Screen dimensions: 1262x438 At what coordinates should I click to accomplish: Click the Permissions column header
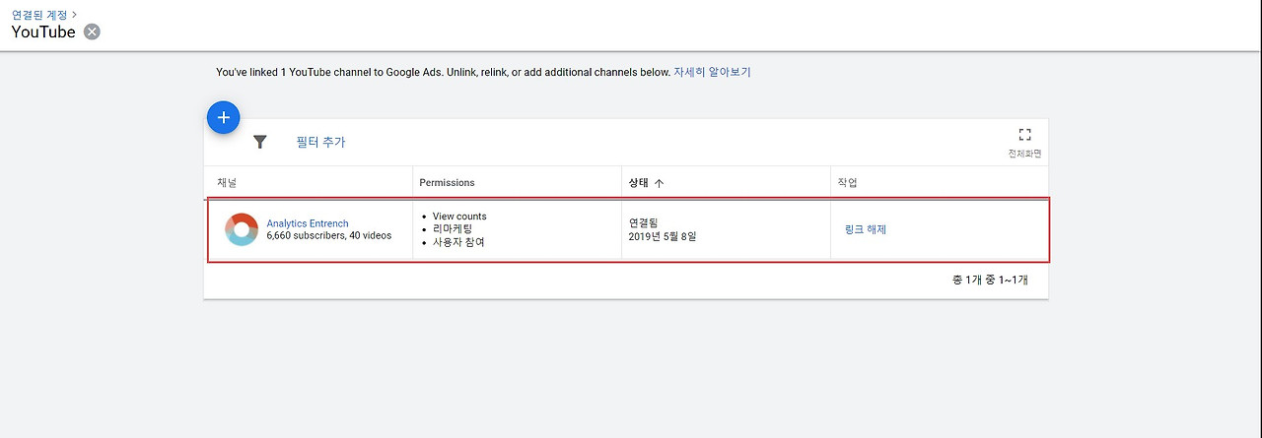point(447,182)
